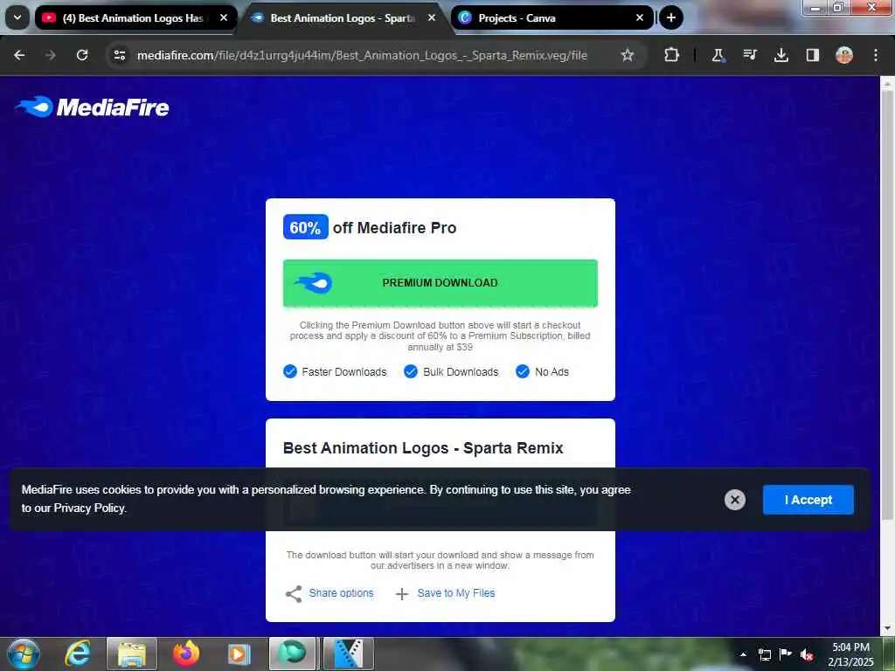This screenshot has width=895, height=671.
Task: Open the media player taskbar icon
Action: point(239,654)
